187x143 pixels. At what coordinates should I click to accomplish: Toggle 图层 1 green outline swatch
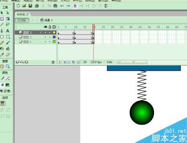coord(54,42)
